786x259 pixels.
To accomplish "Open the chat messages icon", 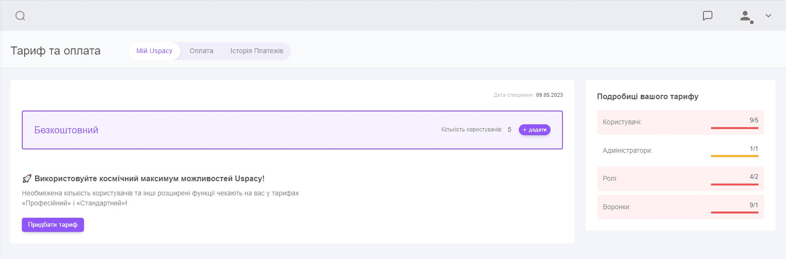I will 707,16.
